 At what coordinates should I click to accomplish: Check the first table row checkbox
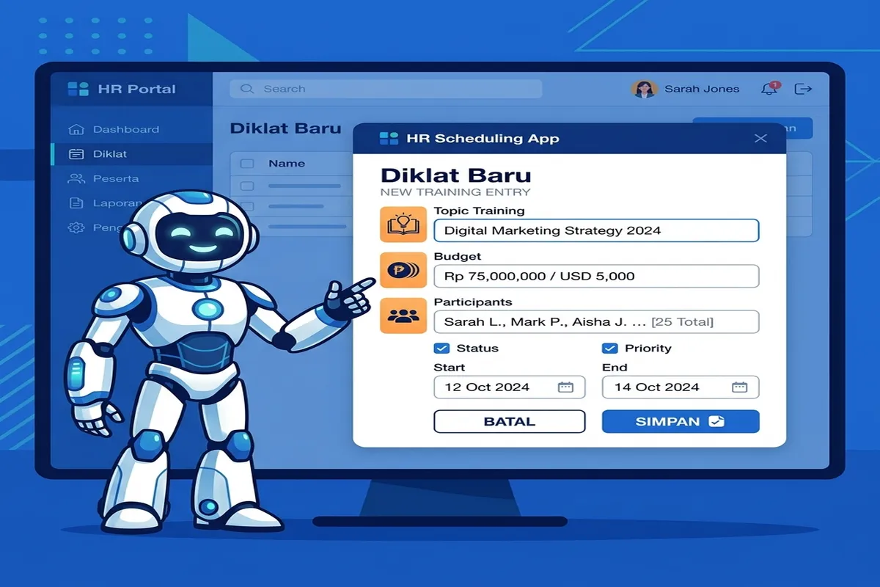[x=247, y=186]
